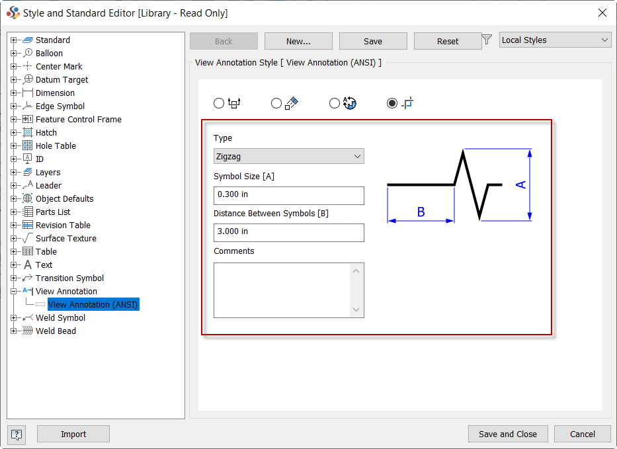Expand the Hatch tree node

13,133
